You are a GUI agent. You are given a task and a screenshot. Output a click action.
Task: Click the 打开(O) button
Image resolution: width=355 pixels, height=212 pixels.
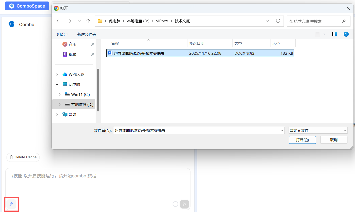(x=302, y=140)
